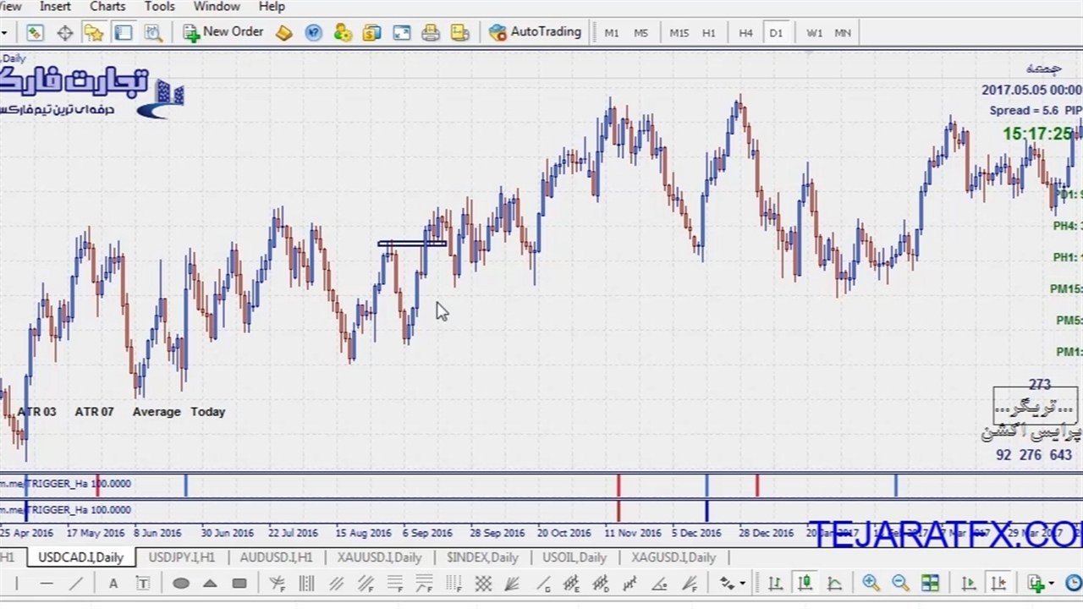
Task: Select the text label 'A' tool
Action: [x=113, y=584]
